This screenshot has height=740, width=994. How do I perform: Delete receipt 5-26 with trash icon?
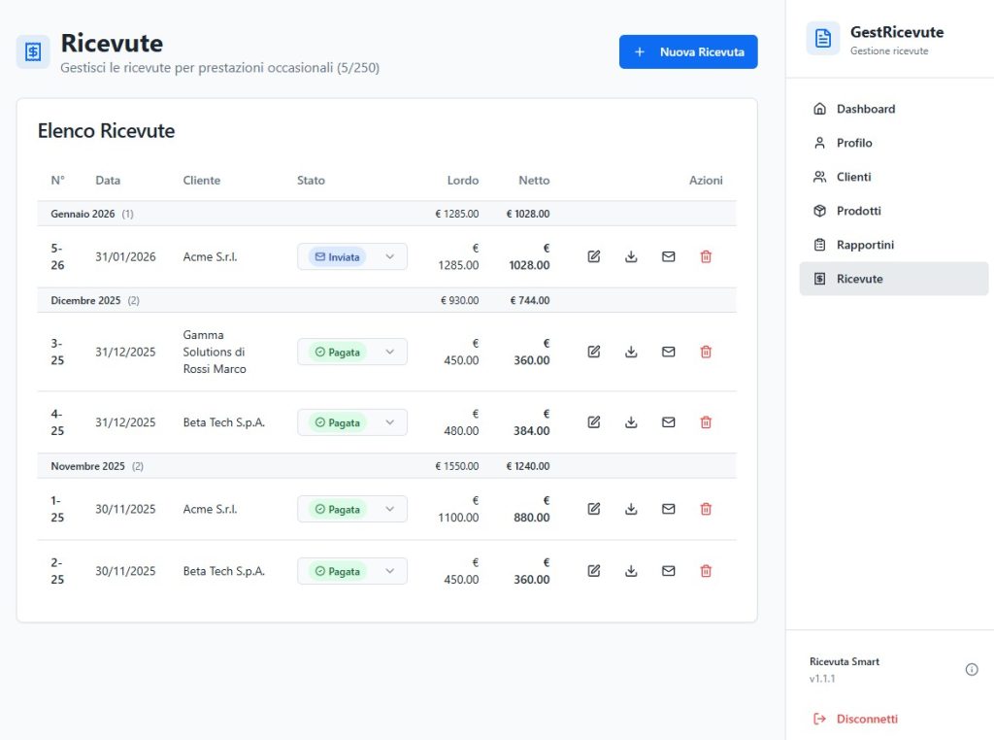point(706,256)
